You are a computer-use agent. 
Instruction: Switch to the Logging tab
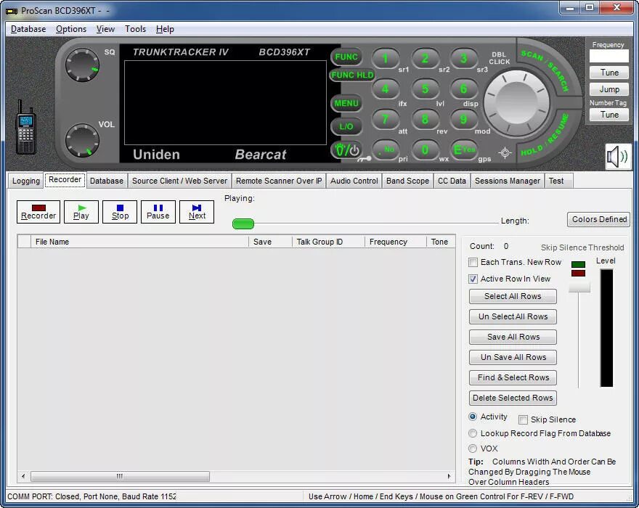coord(26,181)
